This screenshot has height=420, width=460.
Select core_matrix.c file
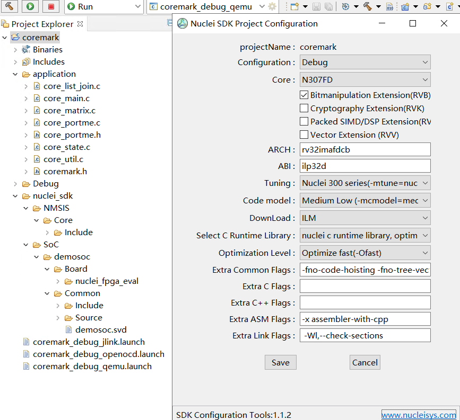pyautogui.click(x=69, y=111)
